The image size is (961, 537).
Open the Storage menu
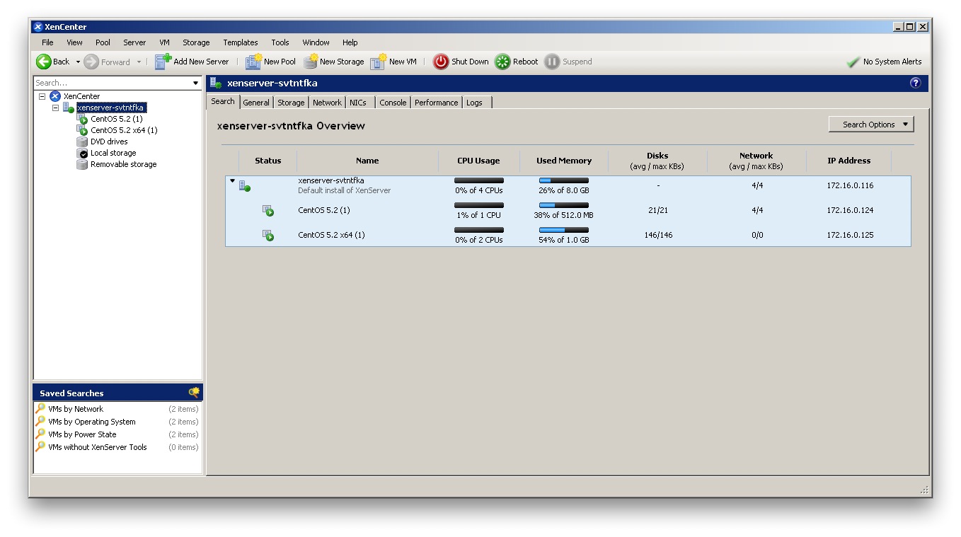[x=196, y=42]
